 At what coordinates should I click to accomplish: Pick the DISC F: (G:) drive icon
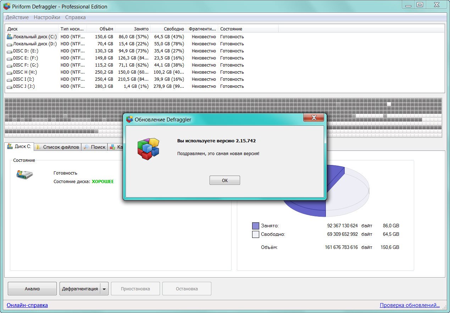10,65
